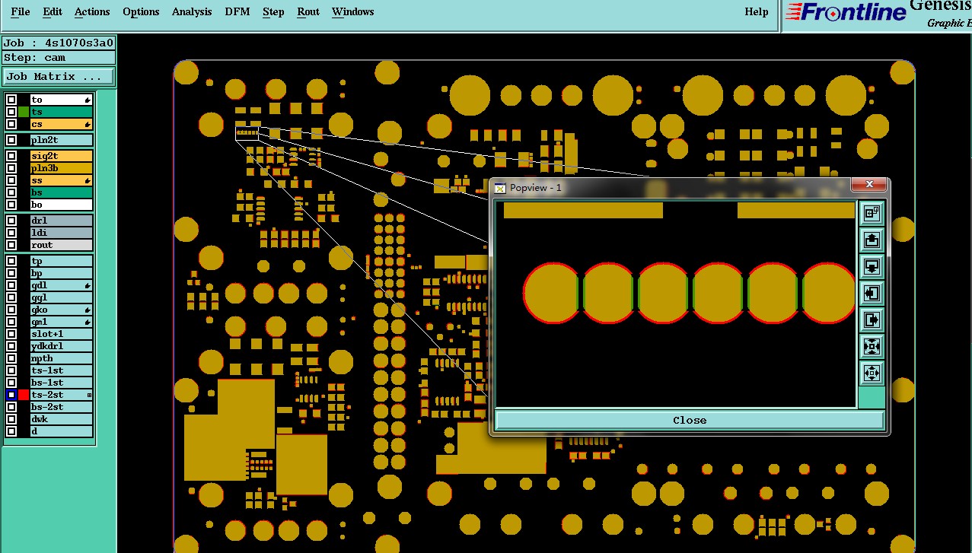Open the Step menu
Image resolution: width=972 pixels, height=553 pixels.
coord(273,11)
